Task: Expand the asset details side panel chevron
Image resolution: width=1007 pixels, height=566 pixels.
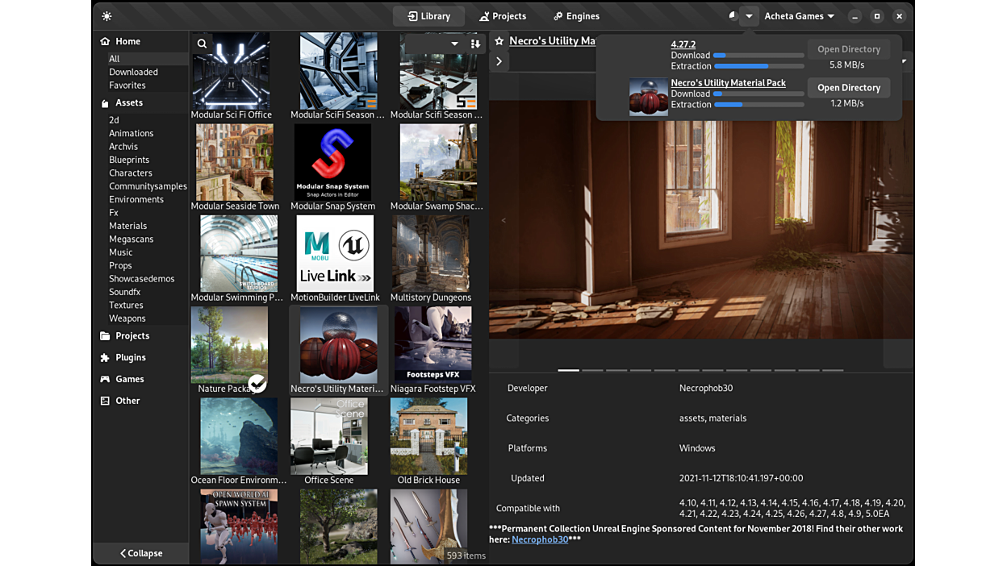Action: pos(499,60)
